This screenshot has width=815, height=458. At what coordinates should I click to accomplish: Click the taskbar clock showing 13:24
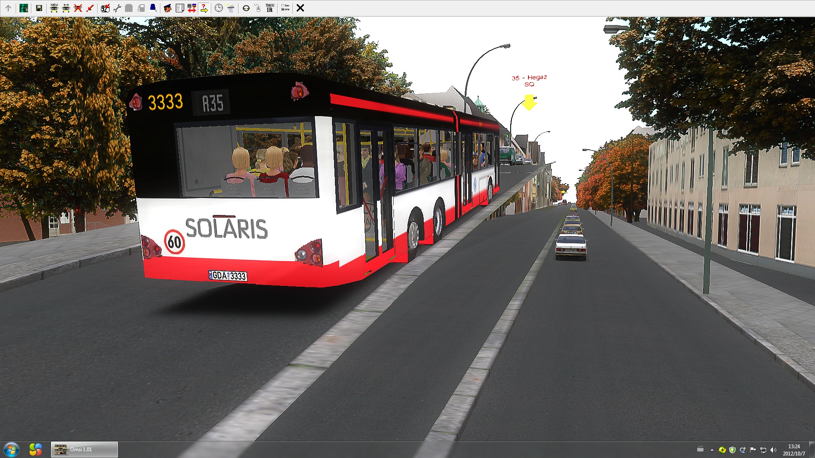point(794,450)
